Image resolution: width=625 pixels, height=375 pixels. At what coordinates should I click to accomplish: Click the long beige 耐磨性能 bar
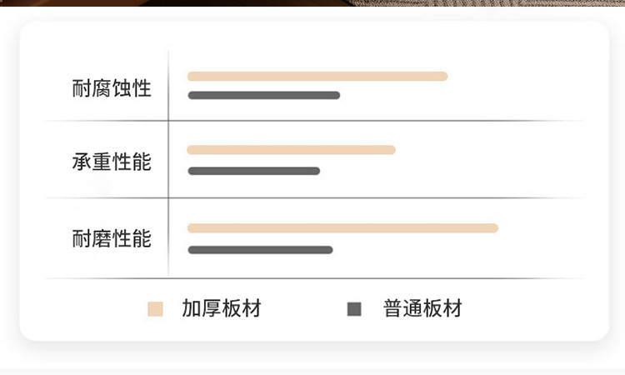[x=342, y=228]
